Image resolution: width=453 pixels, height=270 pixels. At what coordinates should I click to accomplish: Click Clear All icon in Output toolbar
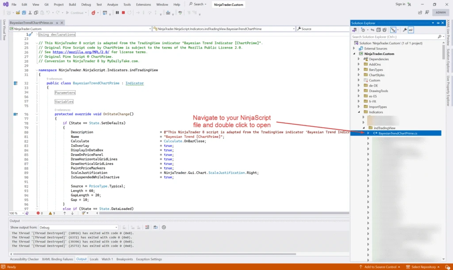pos(147,227)
